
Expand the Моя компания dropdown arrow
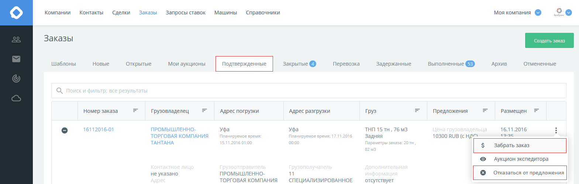(538, 13)
